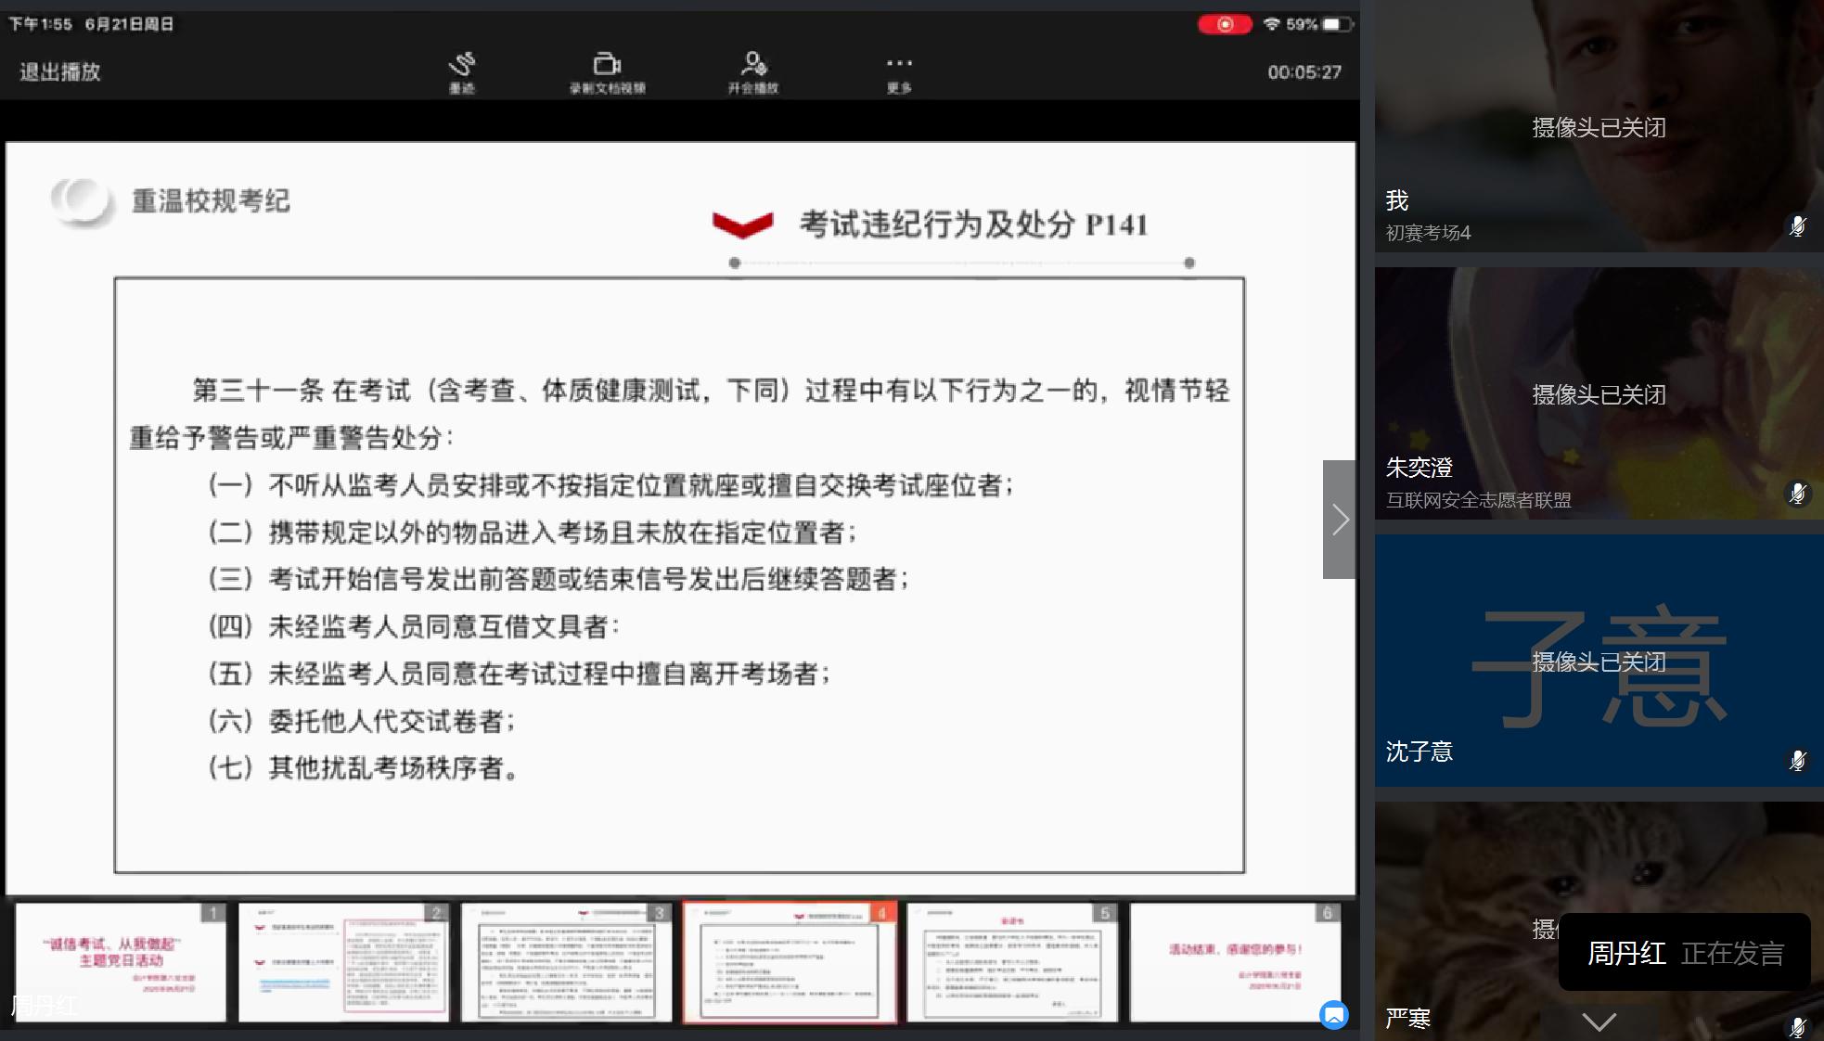Open slide thumbnail 6 活动结束
Viewport: 1824px width, 1041px height.
pyautogui.click(x=1235, y=963)
